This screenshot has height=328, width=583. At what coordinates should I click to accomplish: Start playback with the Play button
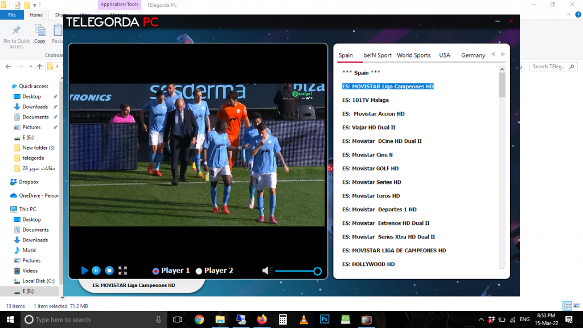[84, 270]
